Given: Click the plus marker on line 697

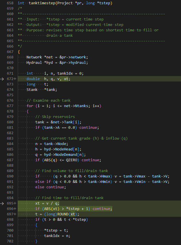Looking at the screenshot, I should [x=15, y=214].
